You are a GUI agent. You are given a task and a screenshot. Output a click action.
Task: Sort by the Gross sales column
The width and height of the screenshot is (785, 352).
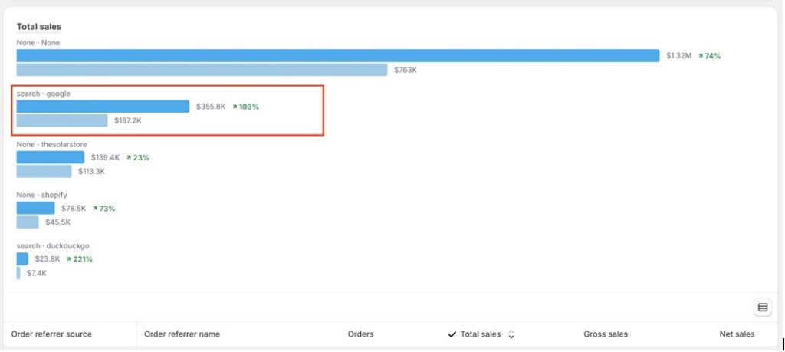coord(606,334)
